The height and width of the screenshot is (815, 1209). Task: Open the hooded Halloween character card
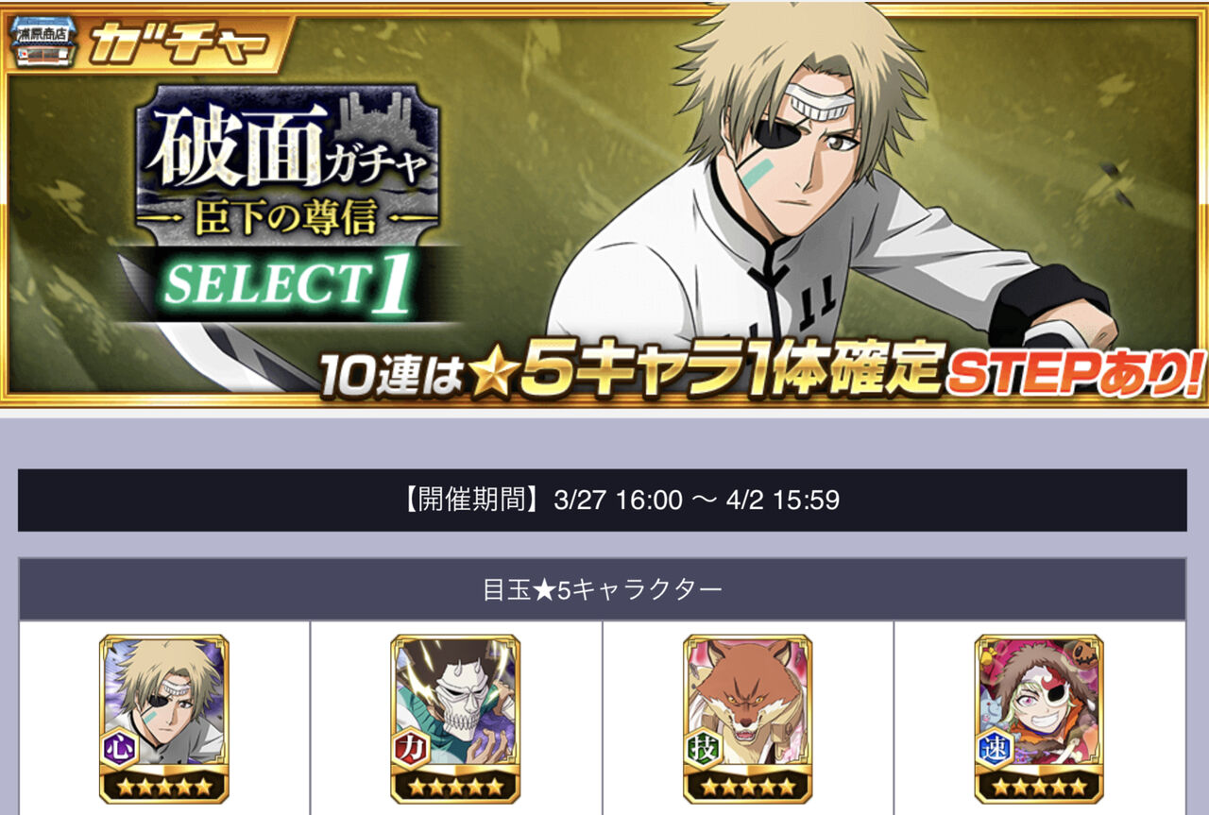pyautogui.click(x=1039, y=719)
